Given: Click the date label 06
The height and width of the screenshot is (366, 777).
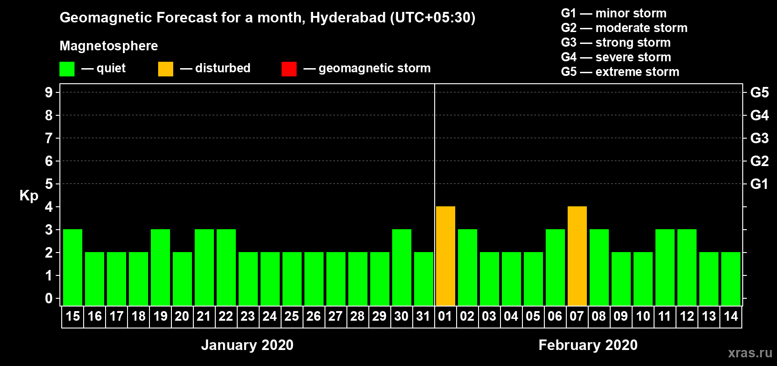Looking at the screenshot, I should (x=555, y=317).
